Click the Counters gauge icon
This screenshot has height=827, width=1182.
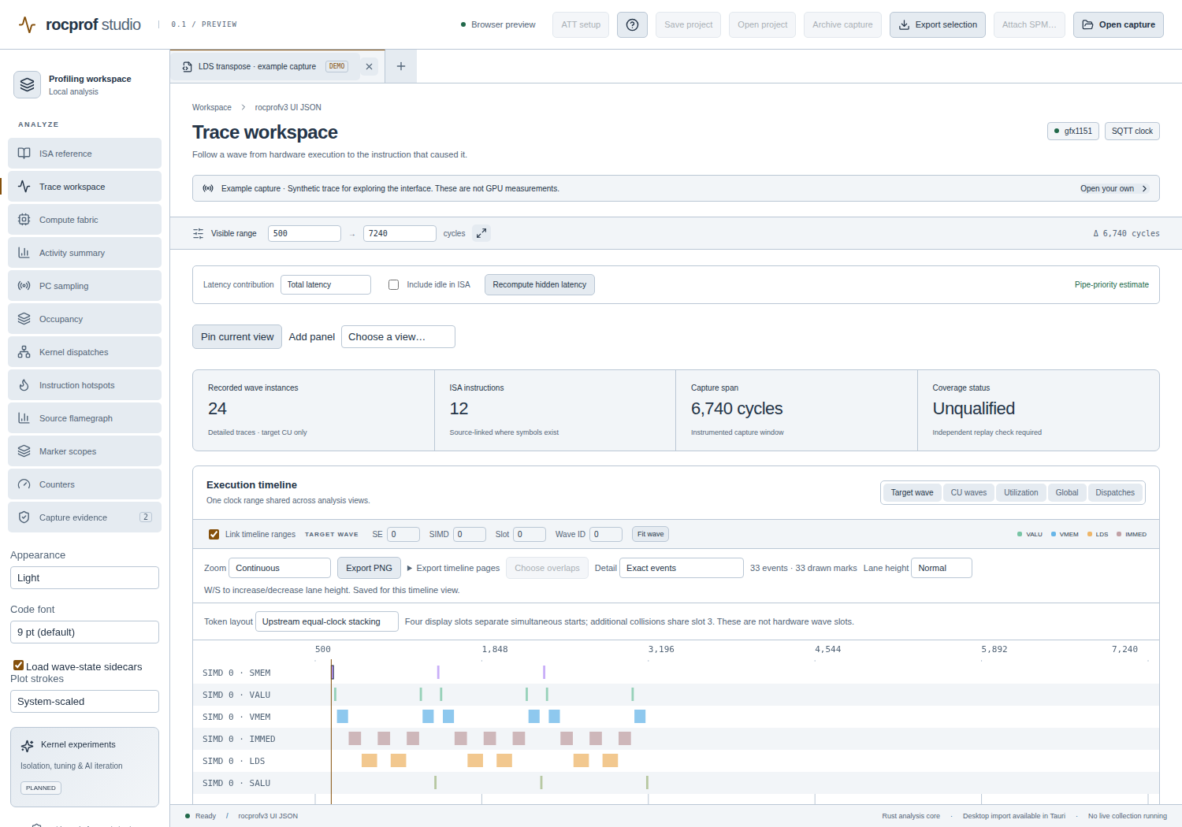tap(24, 484)
